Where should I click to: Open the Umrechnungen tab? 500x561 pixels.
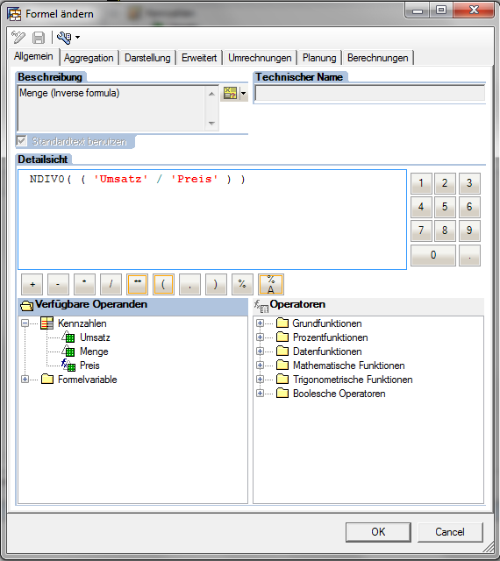260,58
